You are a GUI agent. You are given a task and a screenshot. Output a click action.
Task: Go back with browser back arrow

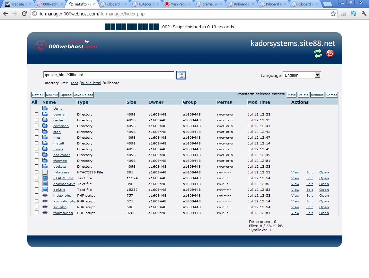[6, 14]
